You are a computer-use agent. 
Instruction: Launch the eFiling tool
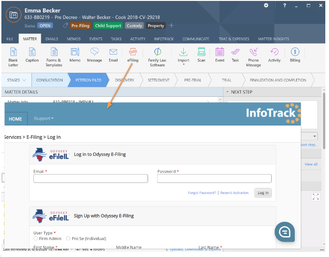coord(133,55)
